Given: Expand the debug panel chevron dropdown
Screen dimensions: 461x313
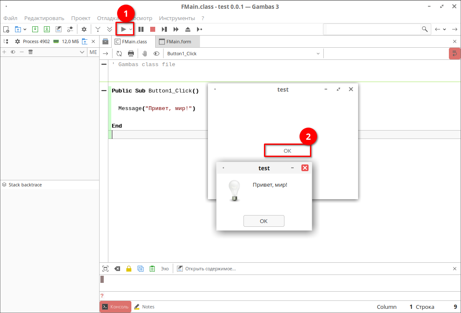Looking at the screenshot, I should [82, 52].
